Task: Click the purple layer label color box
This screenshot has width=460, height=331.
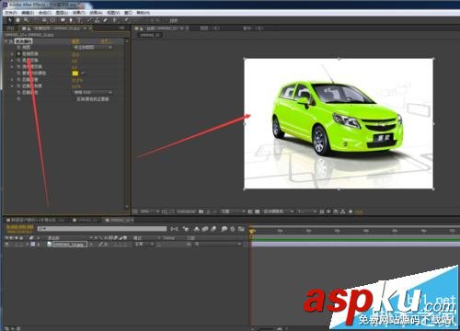Action: click(x=33, y=245)
